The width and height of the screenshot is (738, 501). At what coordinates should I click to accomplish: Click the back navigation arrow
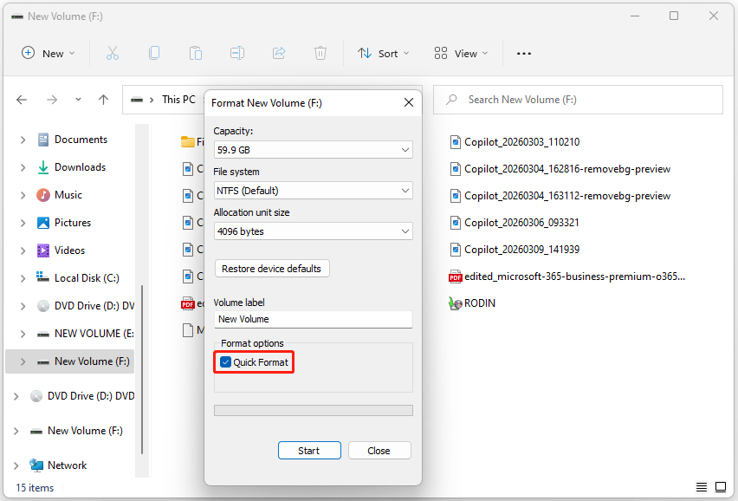(22, 100)
